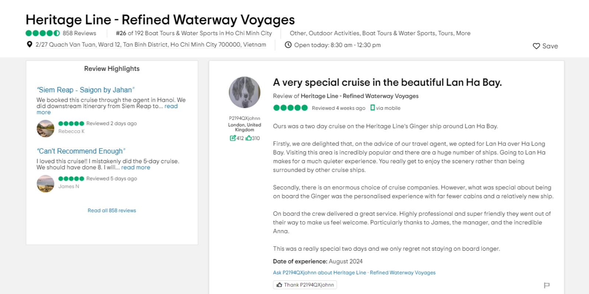589x294 pixels.
Task: Open Boat Tours & Water Sports ranking link
Action: point(208,33)
